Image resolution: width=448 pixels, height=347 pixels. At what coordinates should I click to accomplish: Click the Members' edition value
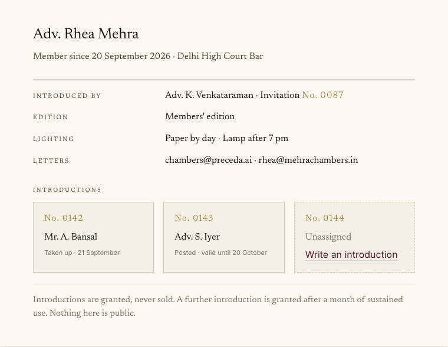point(200,116)
